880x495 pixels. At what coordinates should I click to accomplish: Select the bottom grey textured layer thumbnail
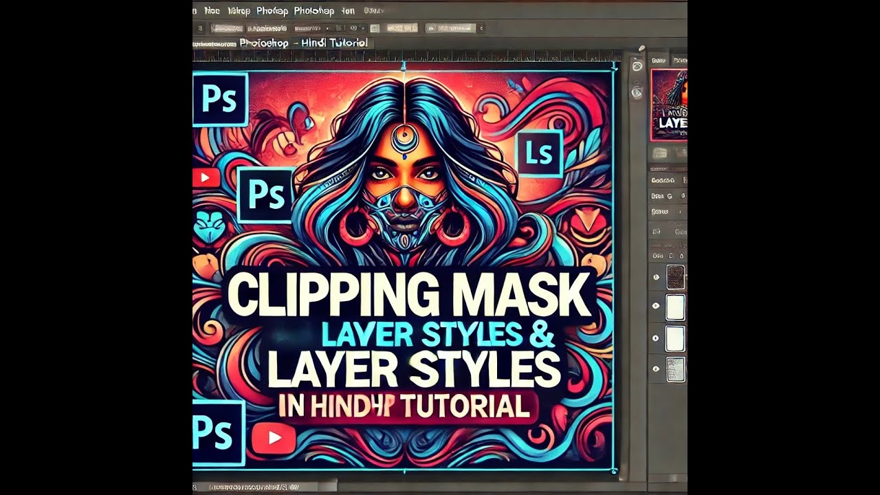(x=676, y=369)
